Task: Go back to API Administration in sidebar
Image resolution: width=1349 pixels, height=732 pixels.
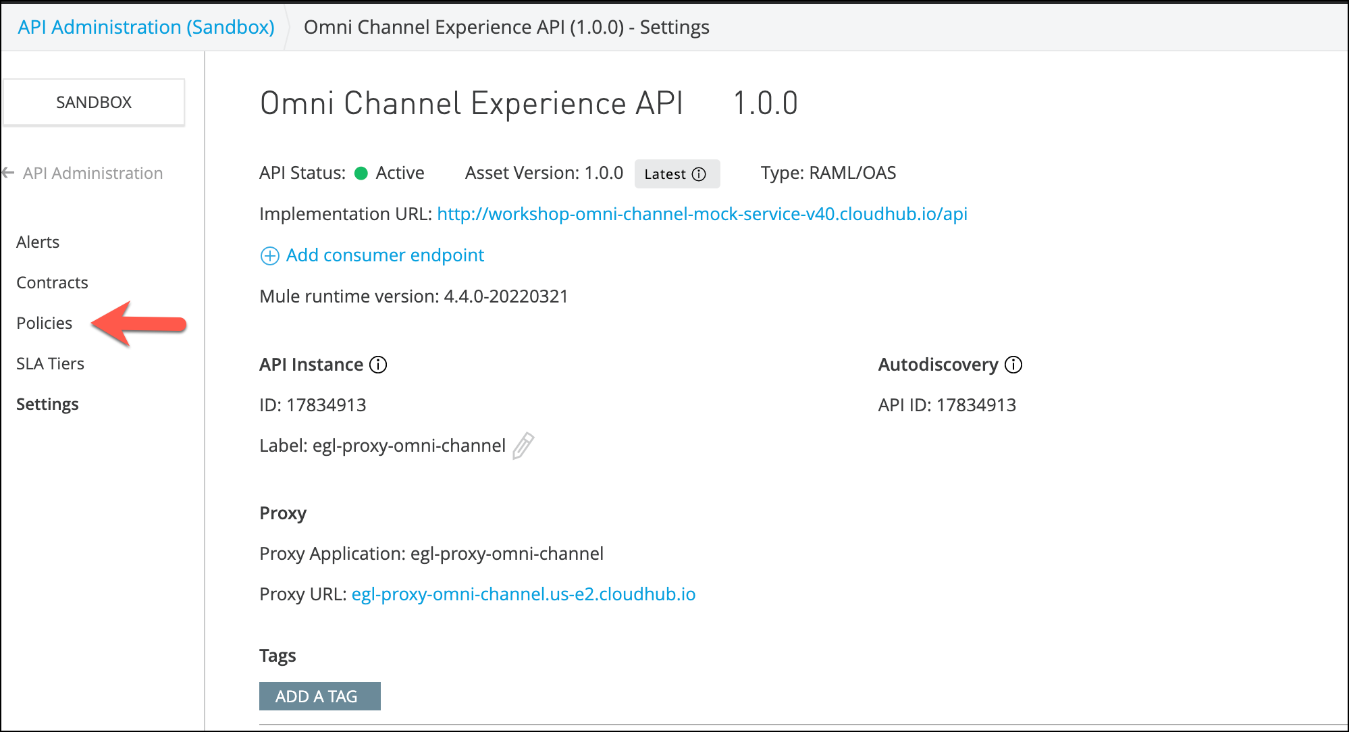Action: pyautogui.click(x=92, y=174)
